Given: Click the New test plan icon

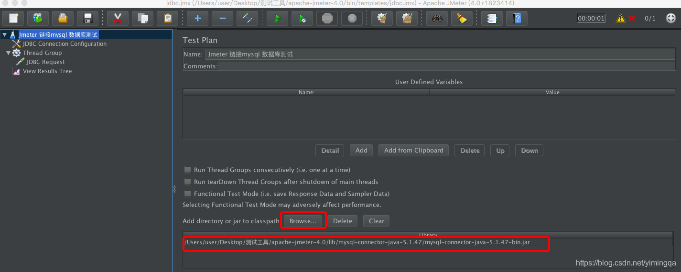Looking at the screenshot, I should click(x=13, y=19).
